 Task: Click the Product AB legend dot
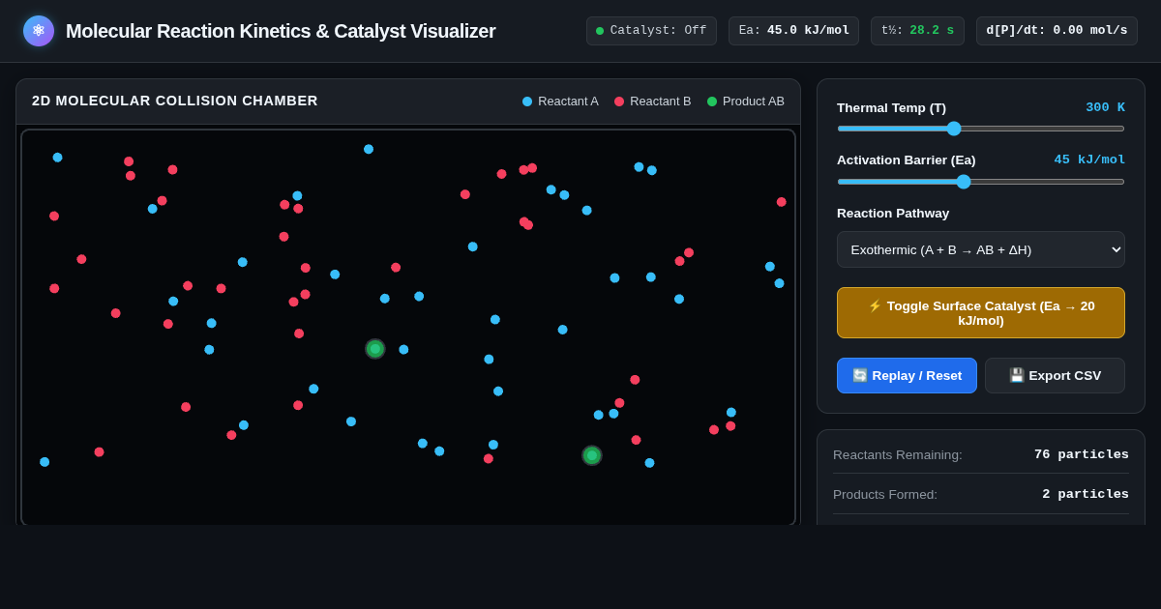click(x=712, y=101)
